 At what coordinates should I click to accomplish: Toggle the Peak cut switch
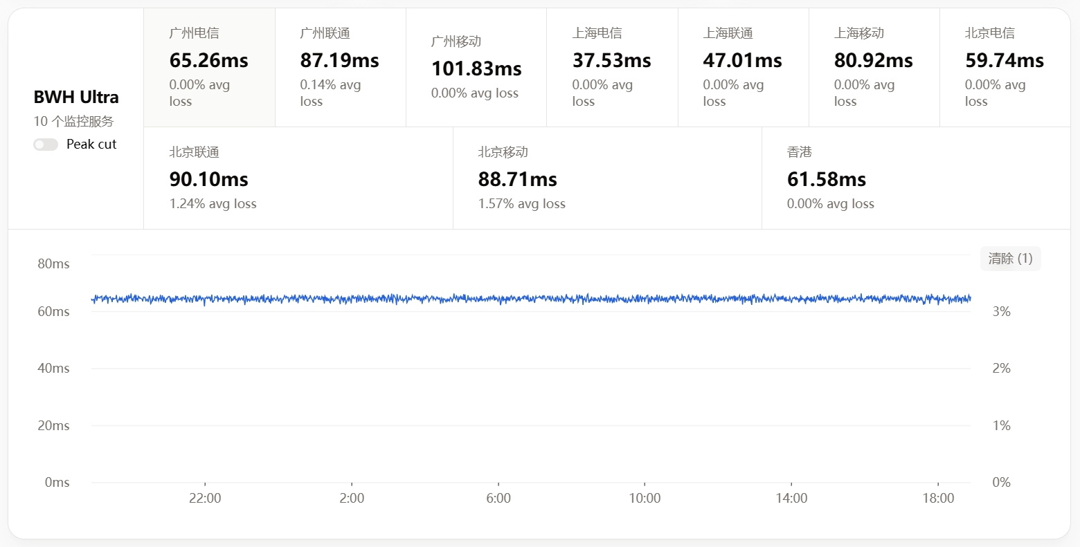[46, 145]
